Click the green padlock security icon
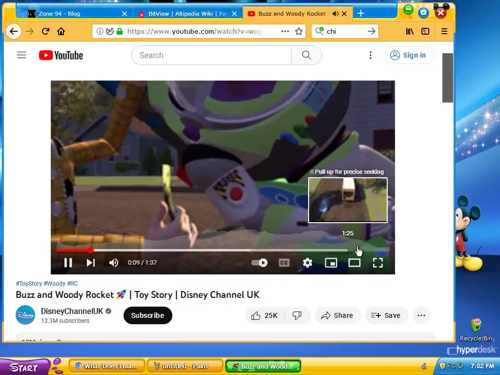This screenshot has width=500, height=375. point(120,31)
